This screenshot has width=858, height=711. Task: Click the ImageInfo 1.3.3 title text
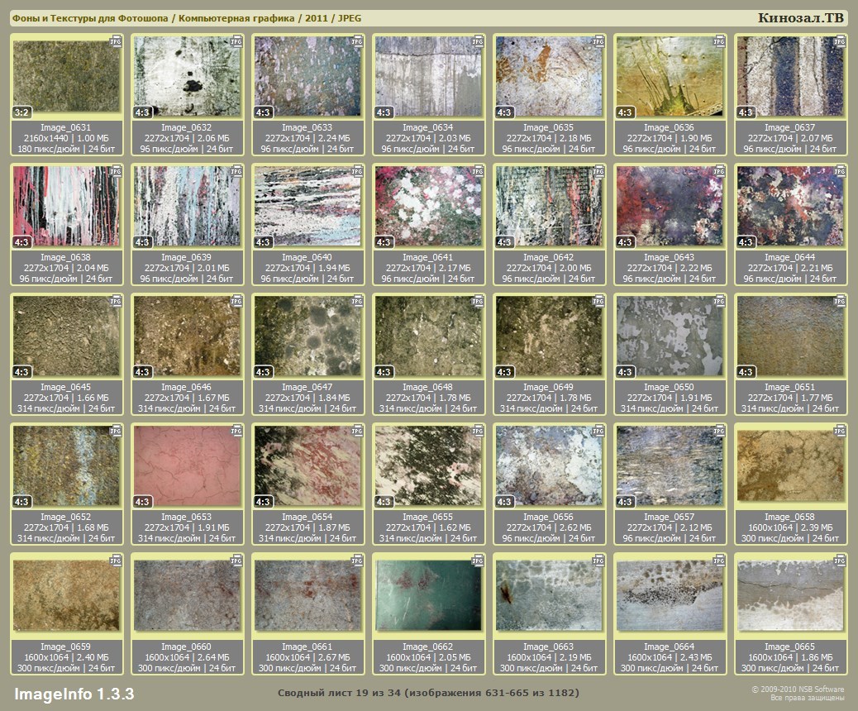(x=74, y=693)
